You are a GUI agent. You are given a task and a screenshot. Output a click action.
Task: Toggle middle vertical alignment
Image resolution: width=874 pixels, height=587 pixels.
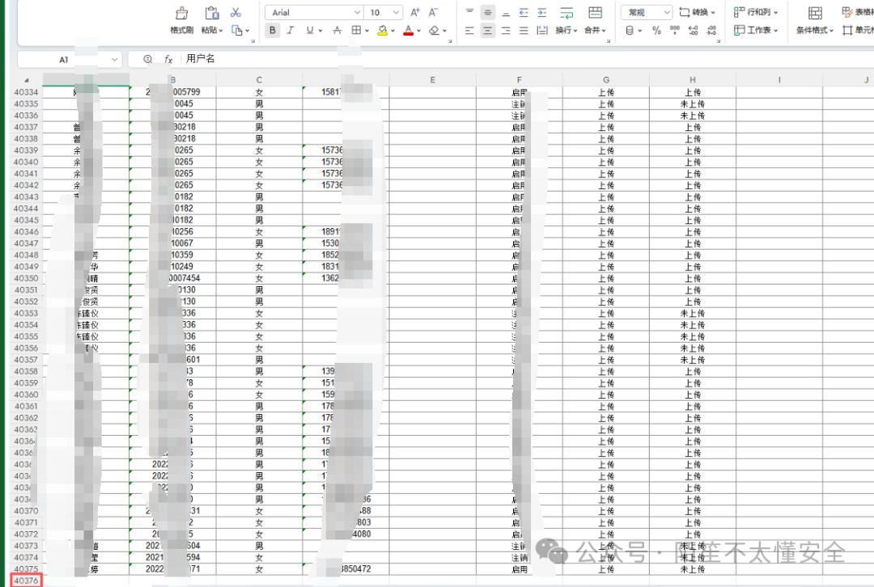click(488, 12)
